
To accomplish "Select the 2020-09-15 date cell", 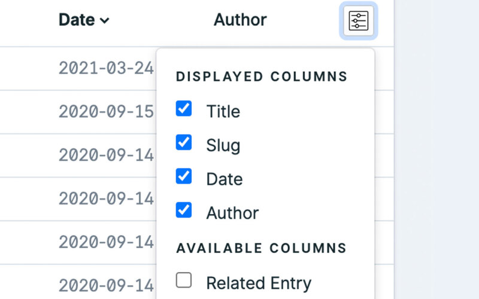I will (x=106, y=112).
